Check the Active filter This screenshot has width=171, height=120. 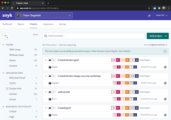7,60
